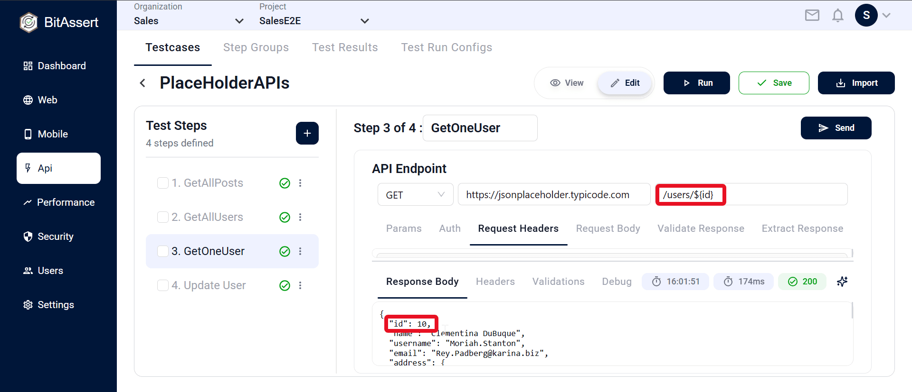
Task: Open Dashboard in the sidebar
Action: (x=58, y=66)
